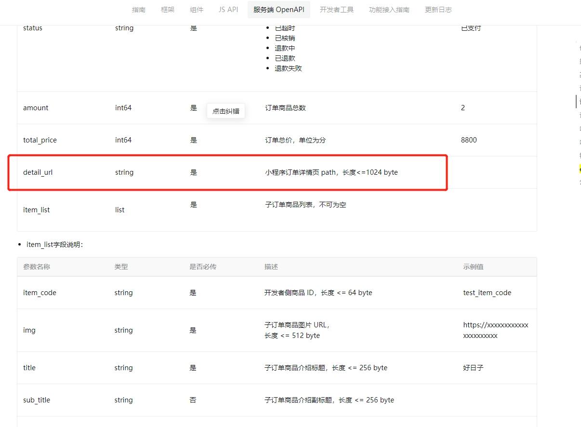Viewport: 581px width, 427px height.
Task: Click the sub_title parameter name
Action: 37,400
